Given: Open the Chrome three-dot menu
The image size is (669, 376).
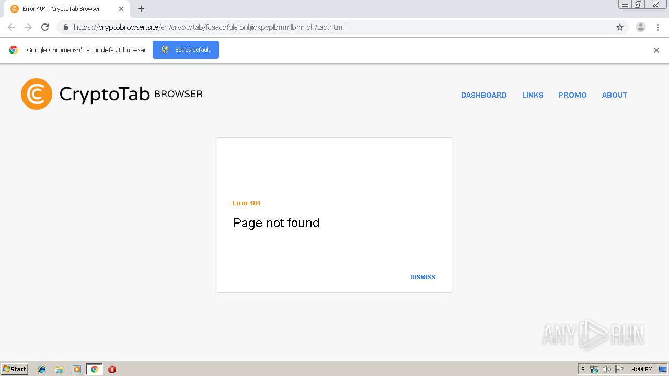Looking at the screenshot, I should tap(658, 27).
